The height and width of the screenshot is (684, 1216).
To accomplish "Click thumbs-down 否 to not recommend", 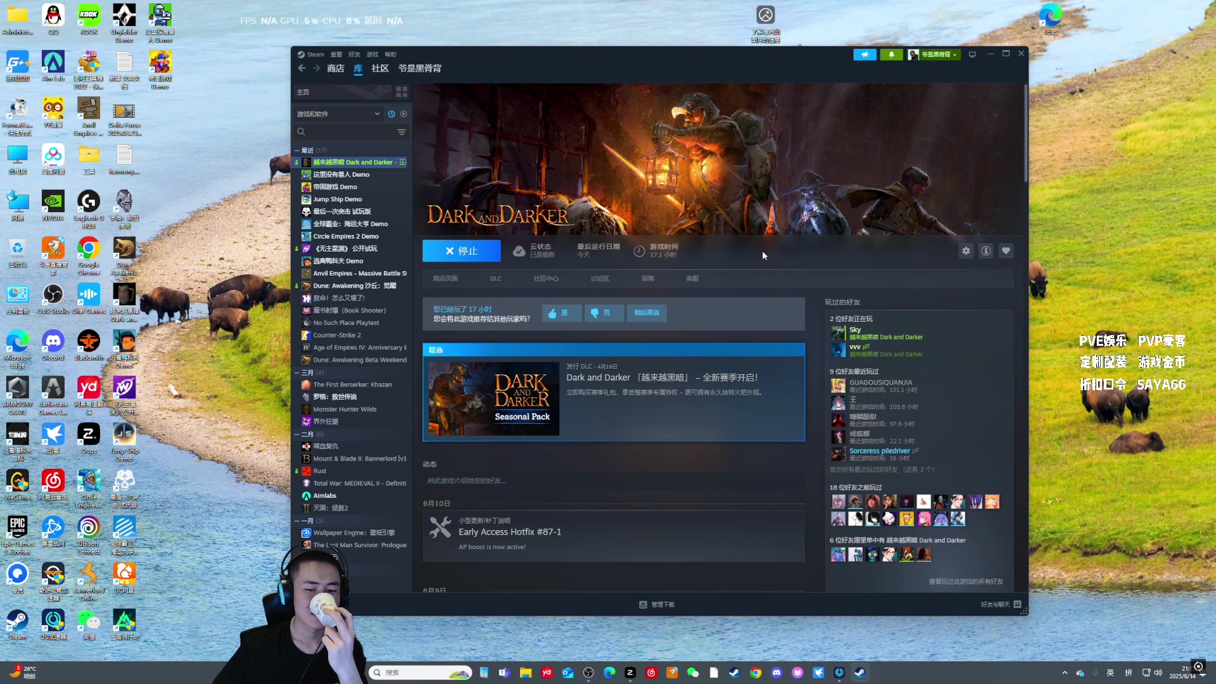I will coord(604,313).
